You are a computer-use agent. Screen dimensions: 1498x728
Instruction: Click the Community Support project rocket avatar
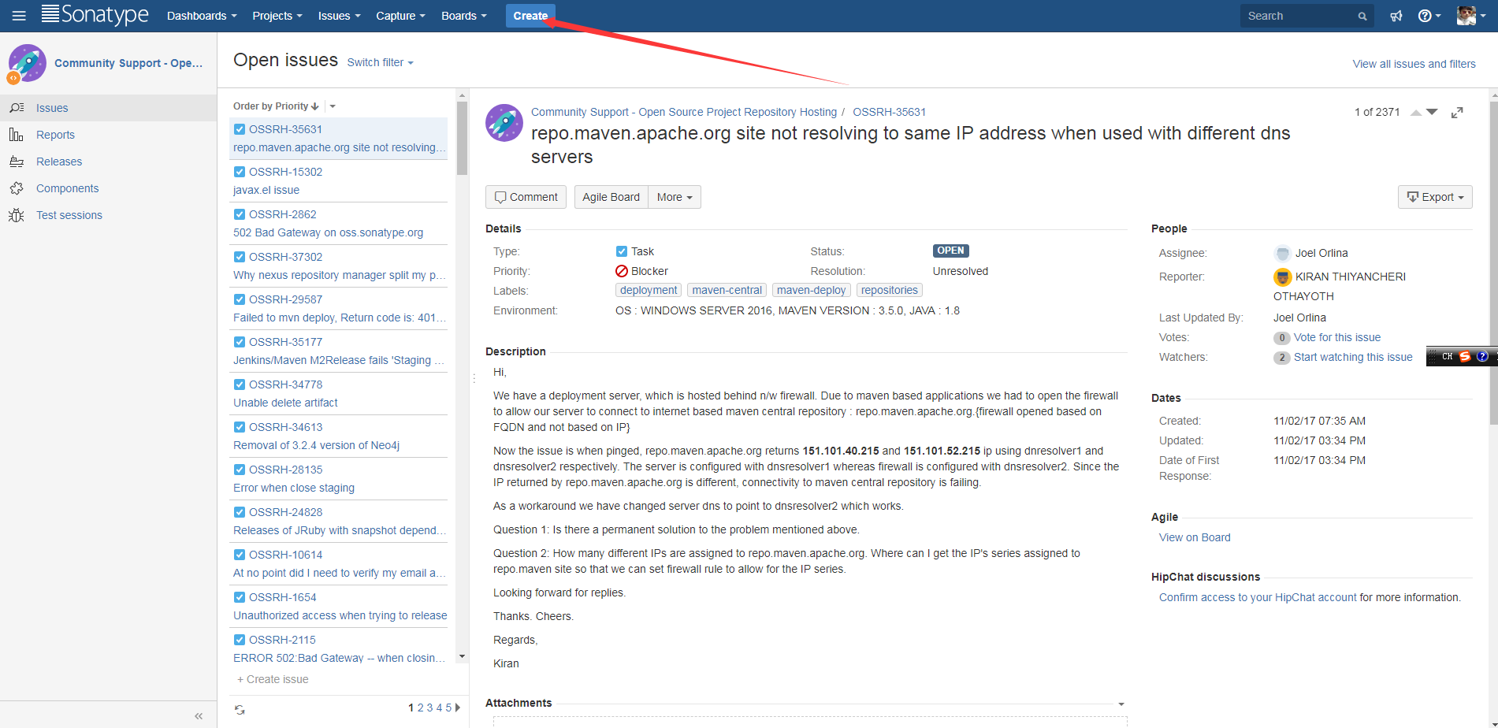tap(27, 63)
